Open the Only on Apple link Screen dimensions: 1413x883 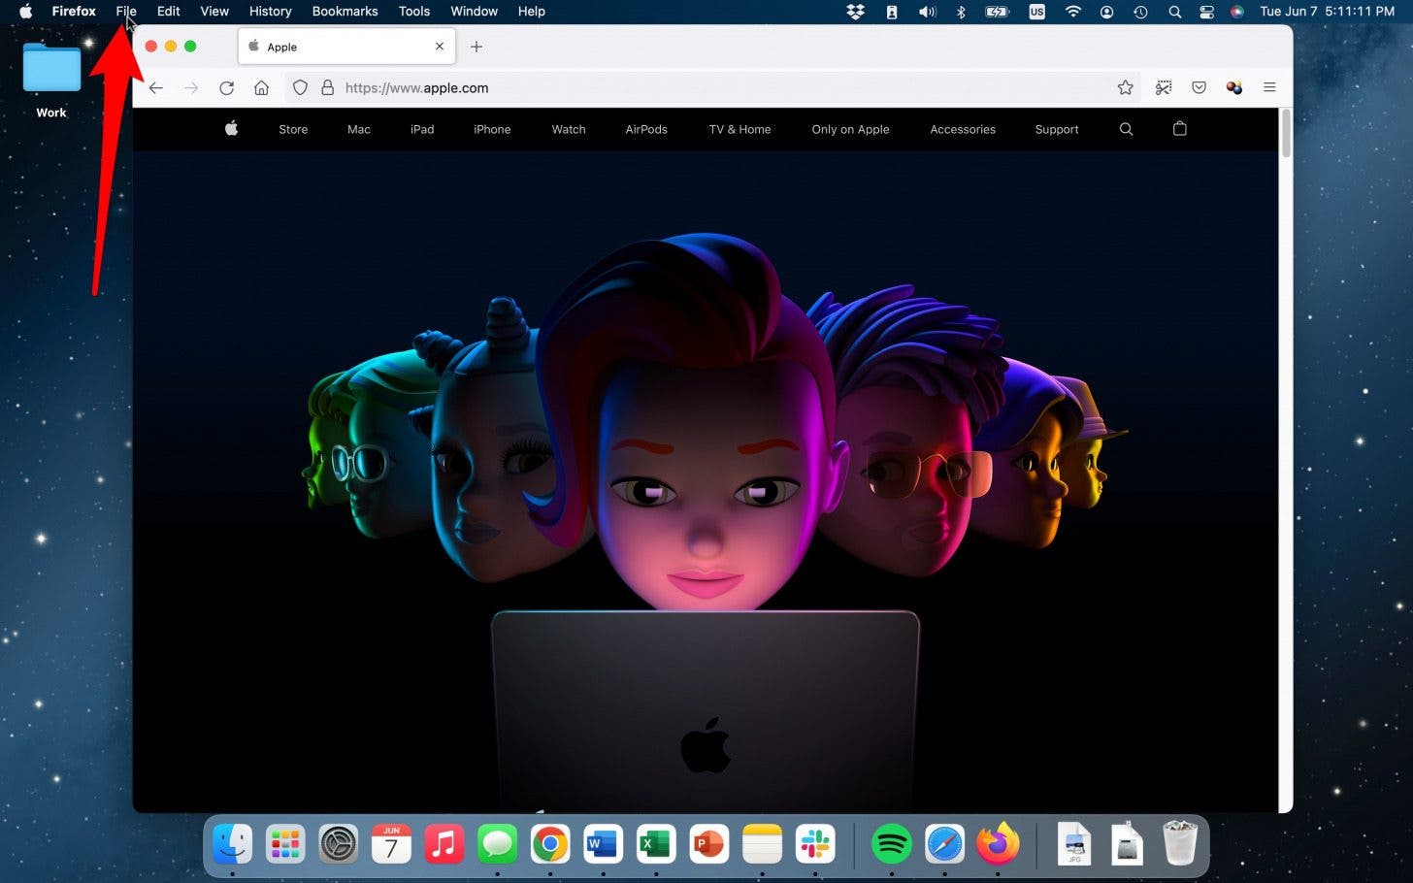point(850,129)
